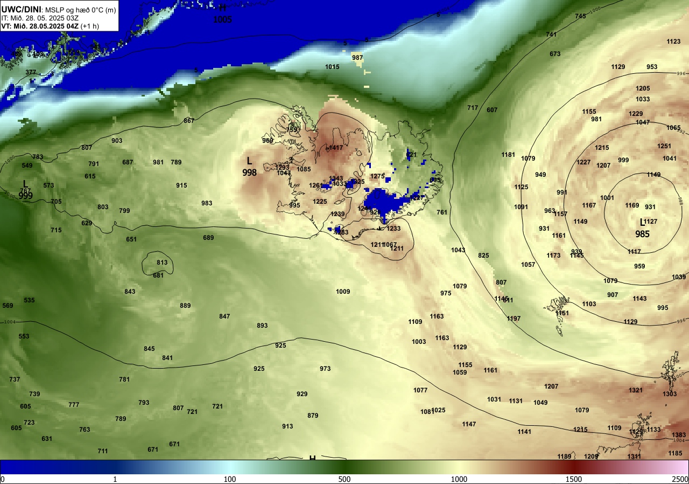Click the height value 903
689x484 pixels.
[117, 141]
